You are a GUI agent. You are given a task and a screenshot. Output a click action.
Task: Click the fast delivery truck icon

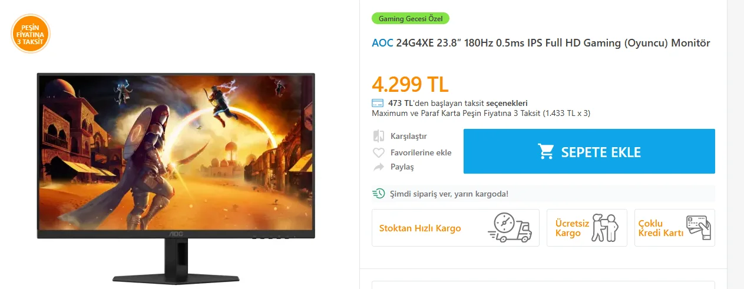(x=510, y=228)
